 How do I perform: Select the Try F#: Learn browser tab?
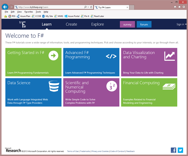[x=112, y=8]
